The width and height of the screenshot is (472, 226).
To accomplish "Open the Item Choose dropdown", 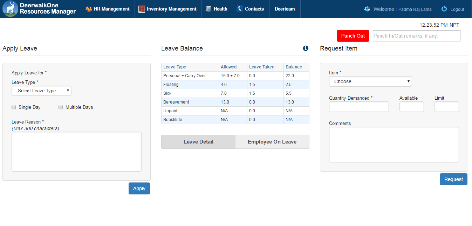I will click(370, 81).
